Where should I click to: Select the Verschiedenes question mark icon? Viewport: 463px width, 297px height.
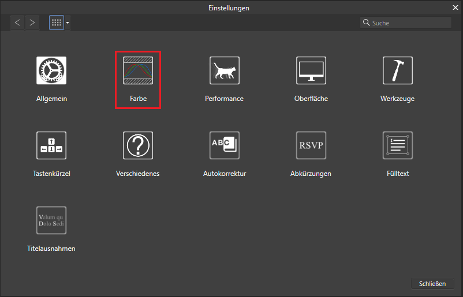coord(138,145)
